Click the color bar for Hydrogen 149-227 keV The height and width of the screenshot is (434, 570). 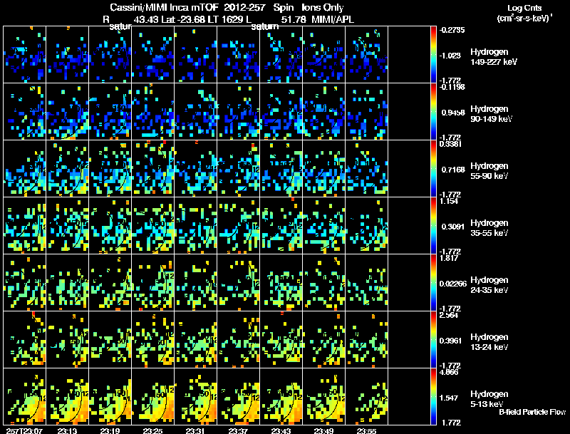(x=433, y=55)
